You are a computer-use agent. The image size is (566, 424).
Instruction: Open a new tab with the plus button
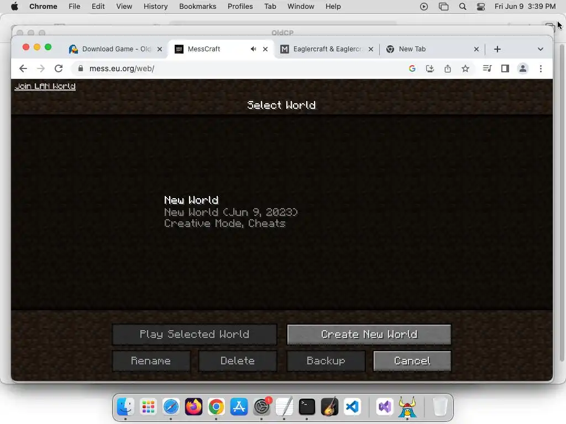pos(497,49)
